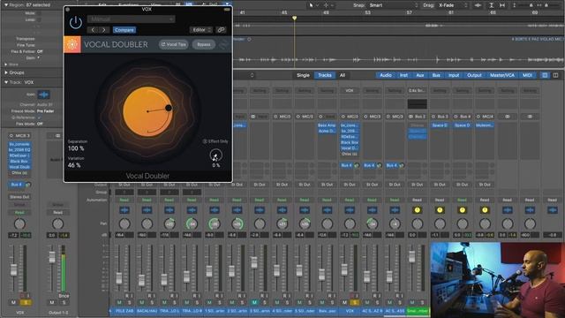Click the pan knob on PELE ZAB strip
565x318 pixels.
(124, 223)
